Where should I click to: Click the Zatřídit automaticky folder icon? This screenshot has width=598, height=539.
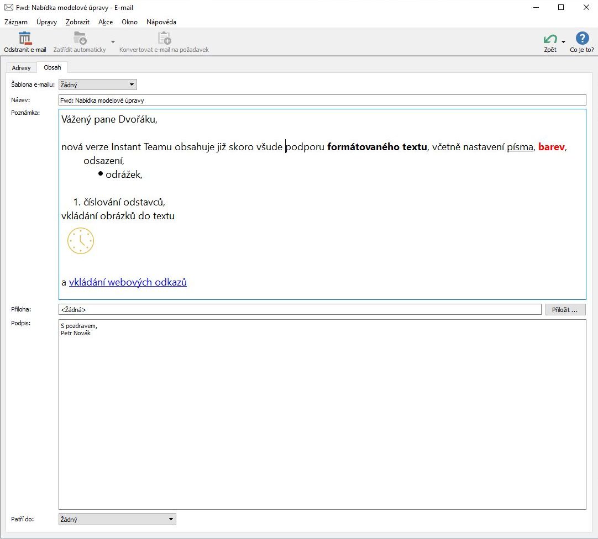tap(80, 39)
